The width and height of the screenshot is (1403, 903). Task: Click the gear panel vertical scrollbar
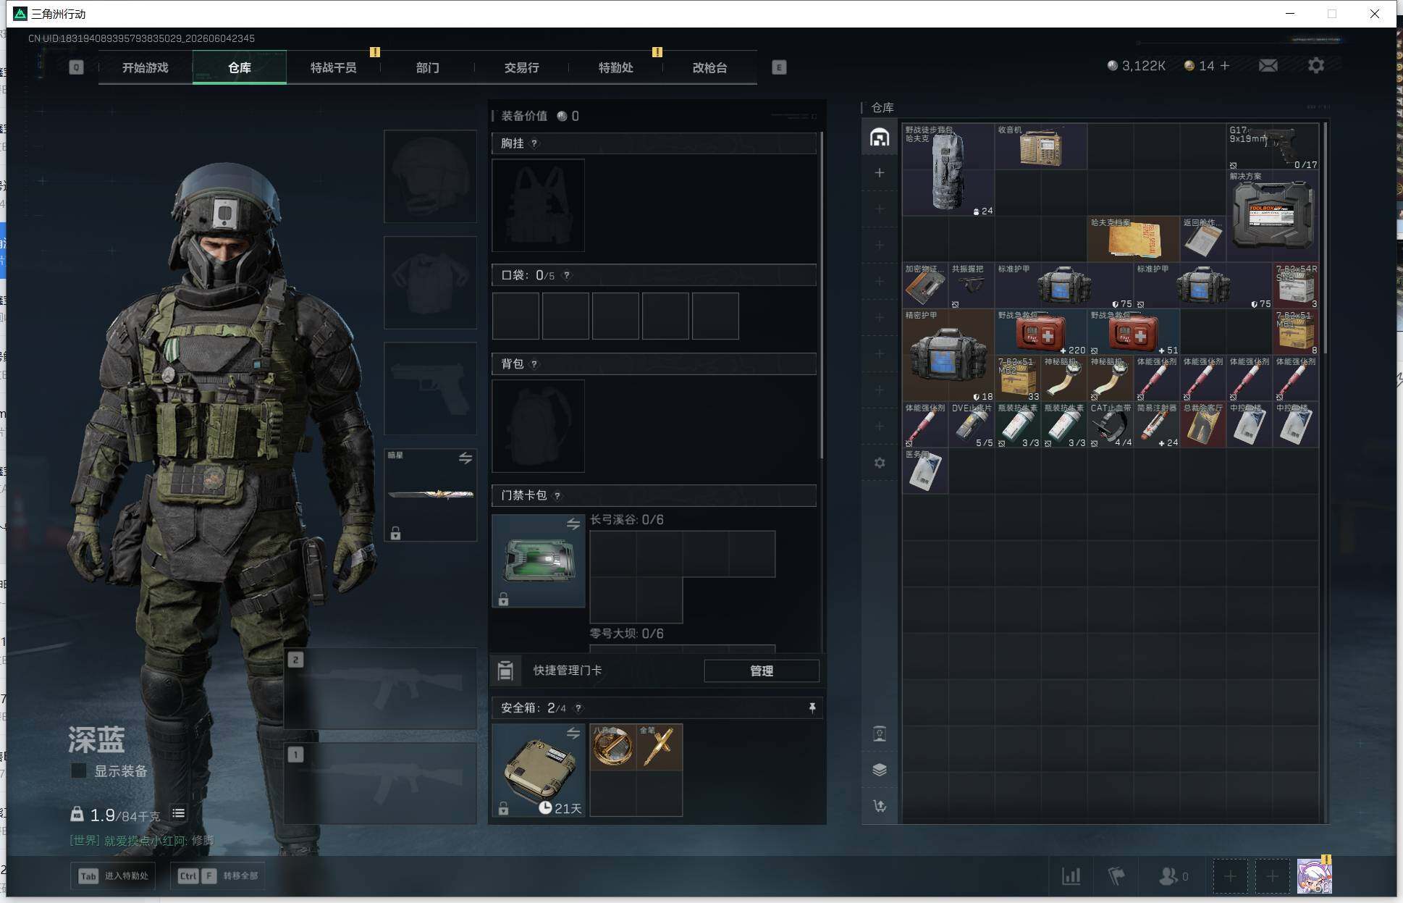[821, 295]
